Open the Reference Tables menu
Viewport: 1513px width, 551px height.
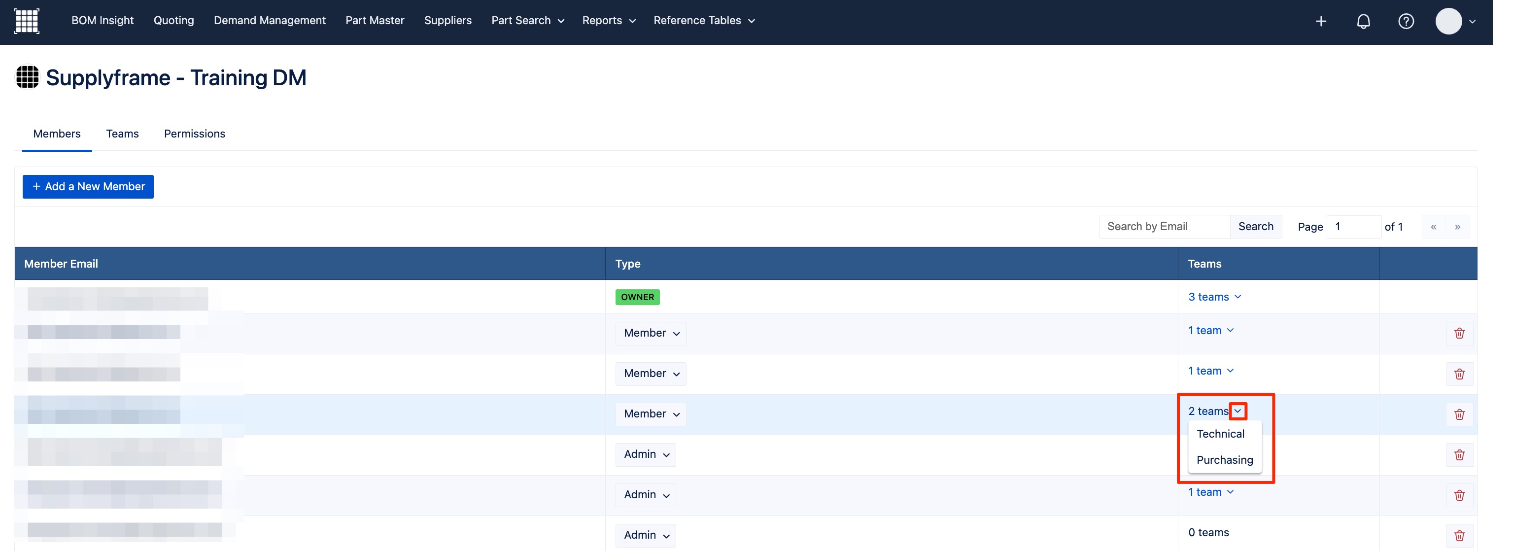[703, 21]
